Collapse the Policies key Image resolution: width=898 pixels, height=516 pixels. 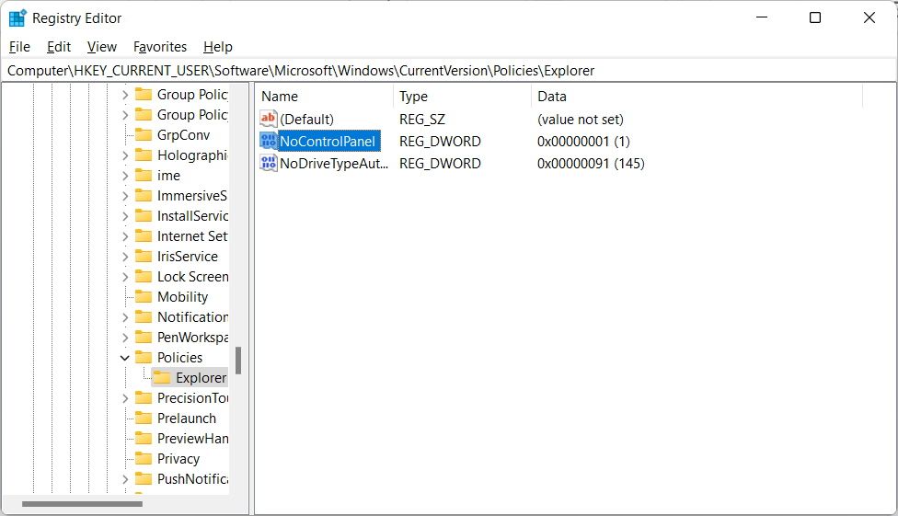[125, 358]
